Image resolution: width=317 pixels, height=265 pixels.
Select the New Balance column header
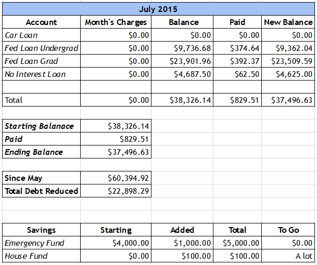point(288,22)
